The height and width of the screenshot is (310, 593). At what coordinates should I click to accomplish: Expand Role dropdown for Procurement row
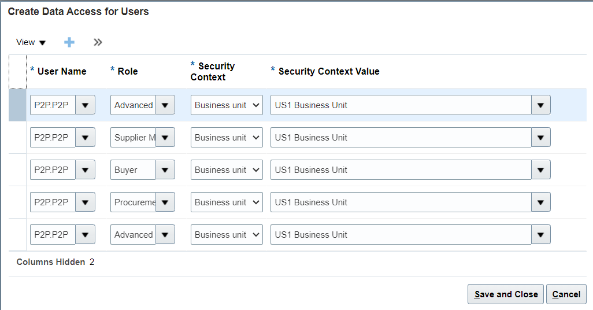pos(165,202)
